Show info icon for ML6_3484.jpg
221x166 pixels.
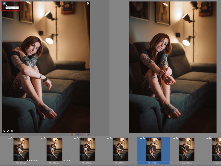click(x=11, y=138)
